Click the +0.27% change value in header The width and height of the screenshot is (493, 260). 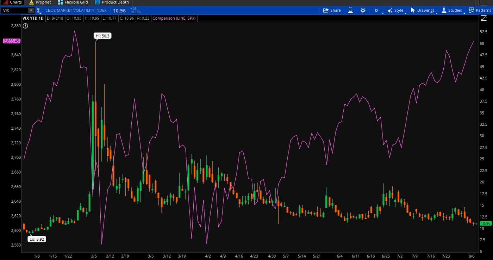[135, 12]
